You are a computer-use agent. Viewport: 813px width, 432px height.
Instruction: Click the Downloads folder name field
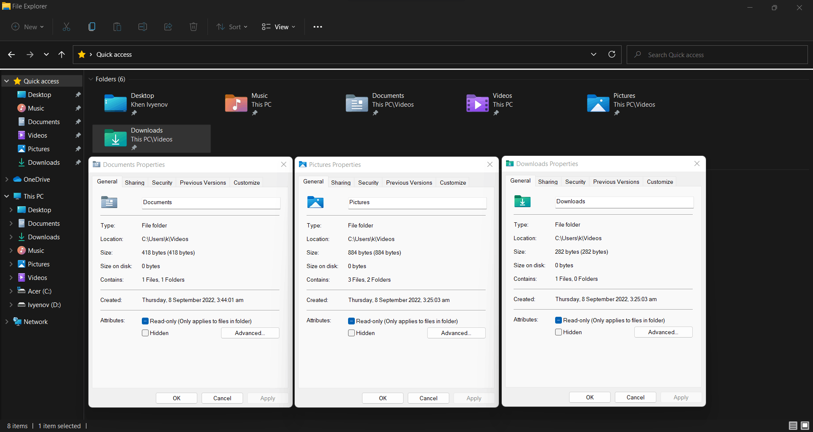[624, 202]
